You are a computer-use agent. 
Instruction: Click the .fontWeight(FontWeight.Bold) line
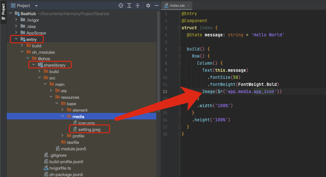(243, 85)
